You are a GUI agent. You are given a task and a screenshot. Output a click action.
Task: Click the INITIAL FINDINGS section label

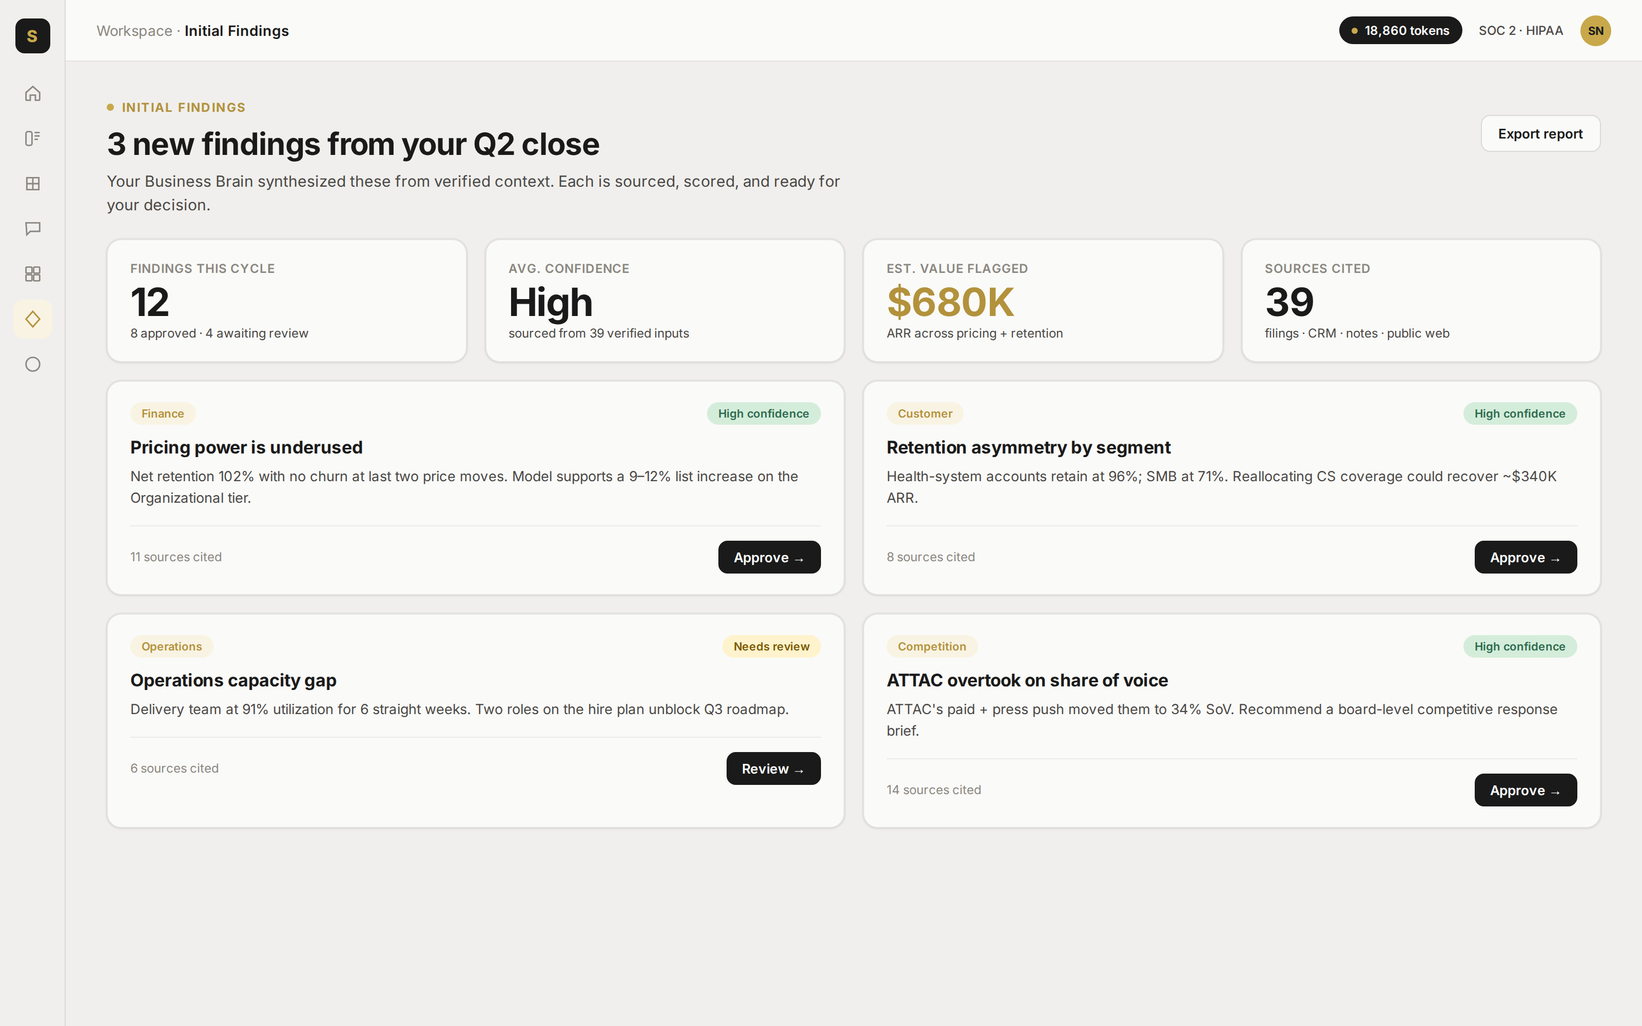[x=183, y=107]
